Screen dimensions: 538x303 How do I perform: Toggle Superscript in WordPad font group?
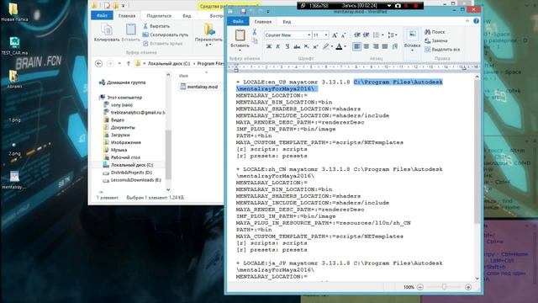point(315,46)
